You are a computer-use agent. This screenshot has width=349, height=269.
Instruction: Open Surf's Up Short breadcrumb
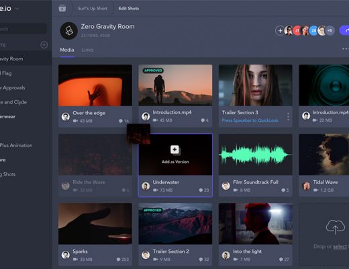[92, 8]
